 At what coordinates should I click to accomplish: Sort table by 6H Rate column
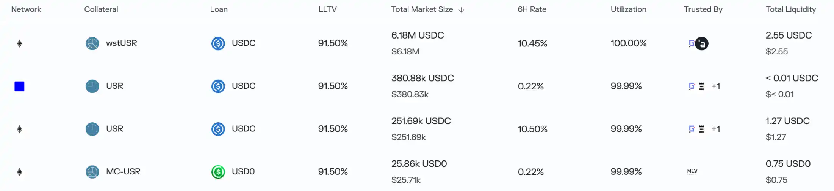click(532, 9)
